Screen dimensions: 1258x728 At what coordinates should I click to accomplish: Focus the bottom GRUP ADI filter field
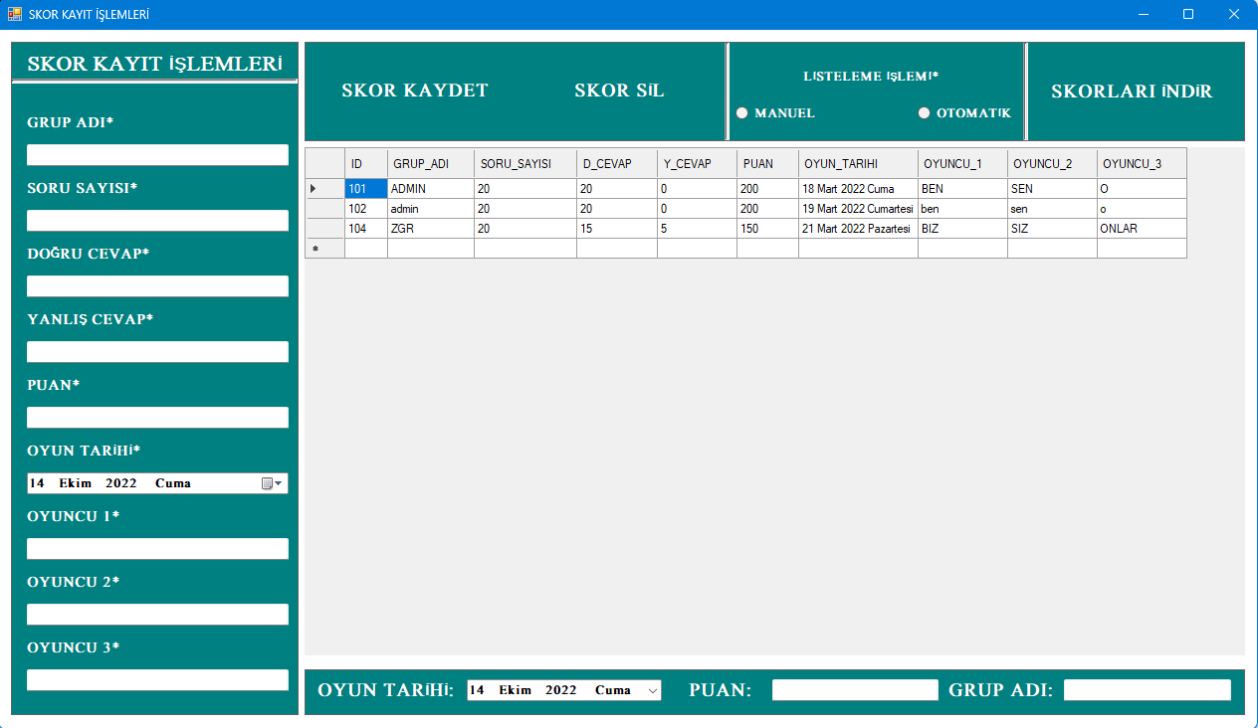point(1148,690)
